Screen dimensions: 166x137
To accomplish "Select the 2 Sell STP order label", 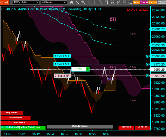I will click(62, 76).
